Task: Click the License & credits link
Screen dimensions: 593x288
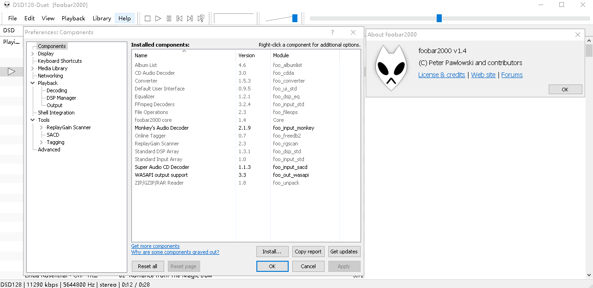Action: 441,75
